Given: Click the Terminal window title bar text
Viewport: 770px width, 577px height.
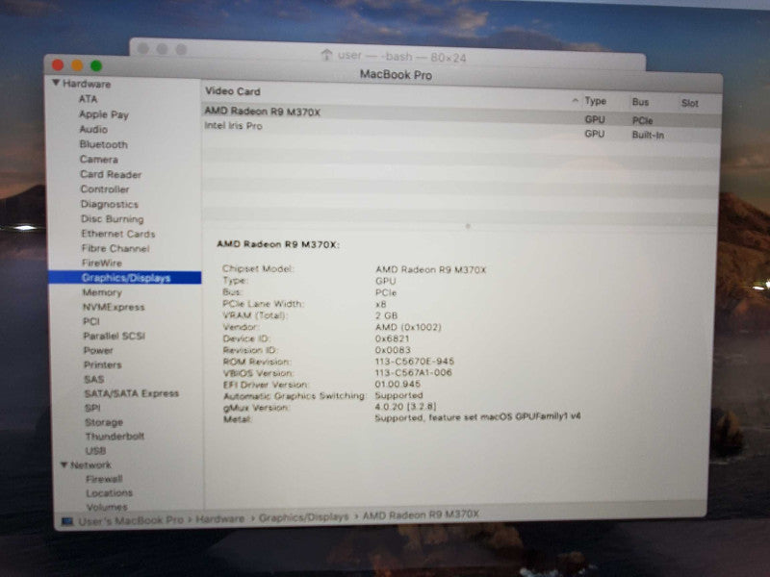Looking at the screenshot, I should pos(401,57).
